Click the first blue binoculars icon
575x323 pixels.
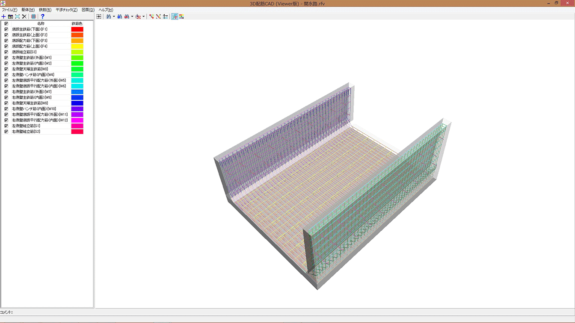(x=109, y=17)
